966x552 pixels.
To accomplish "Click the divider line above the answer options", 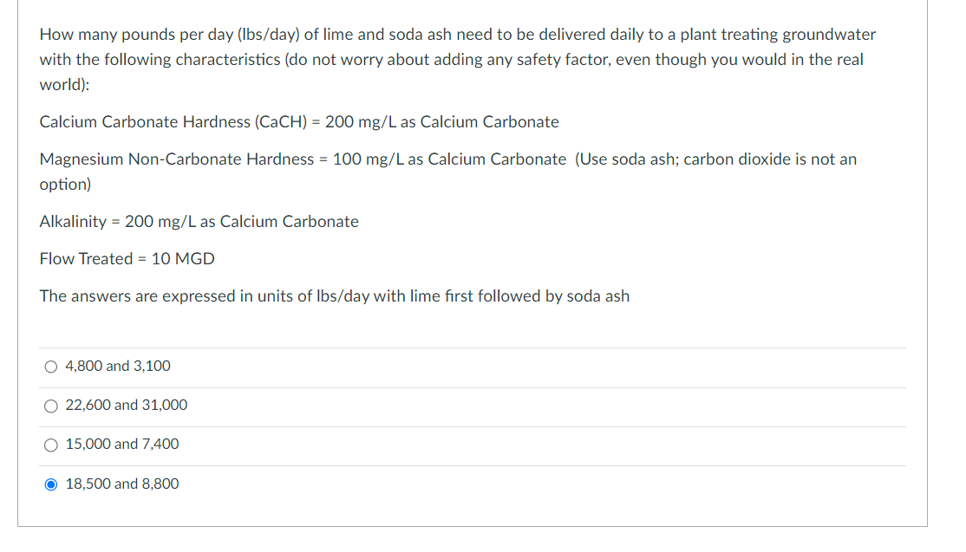I will point(473,346).
